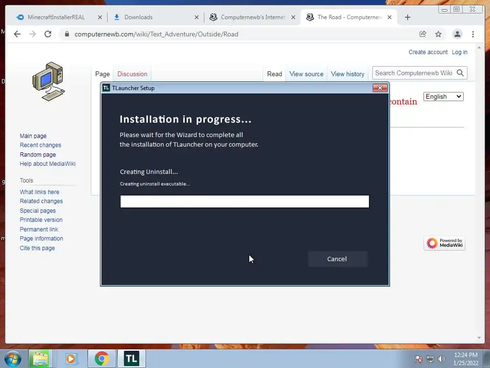Open Page information link
The image size is (490, 368).
pyautogui.click(x=41, y=239)
